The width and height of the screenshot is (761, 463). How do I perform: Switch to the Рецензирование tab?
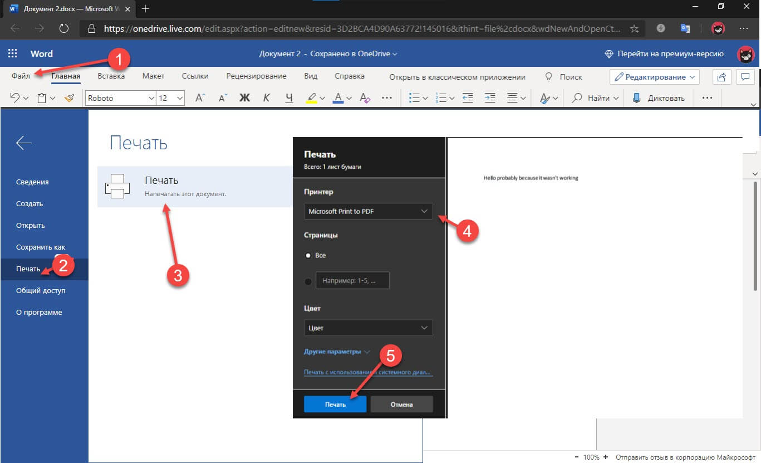tap(256, 76)
